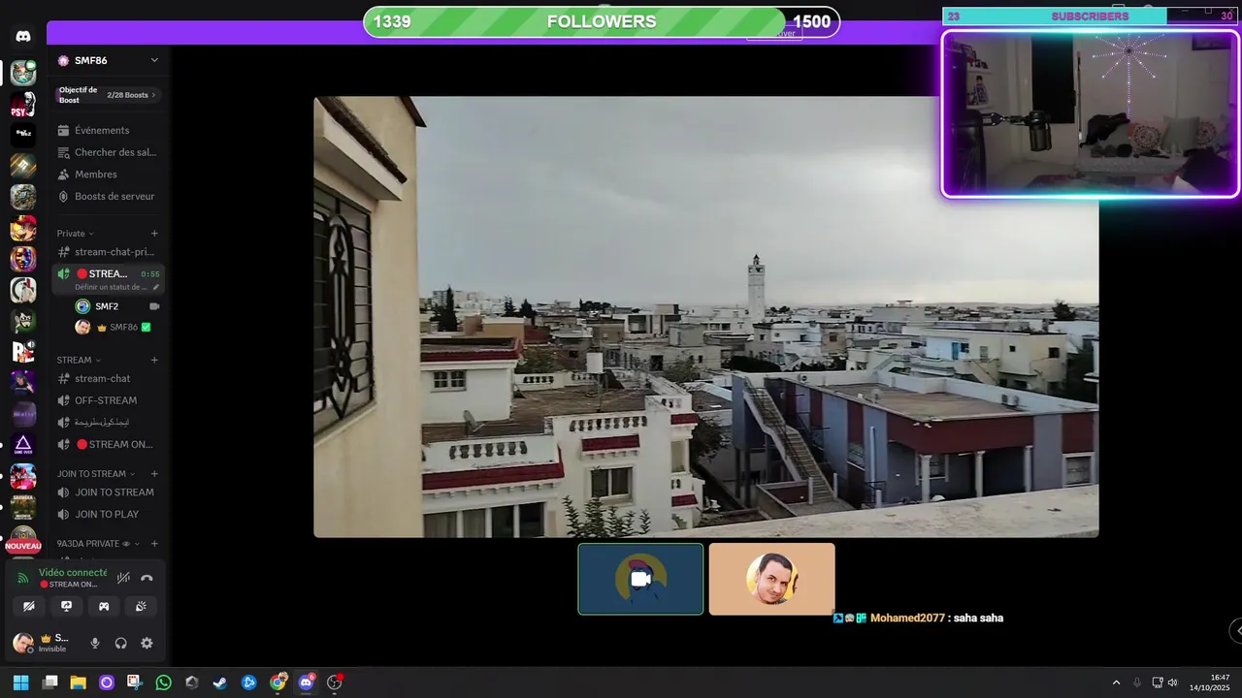Open the stream-chat channel

[x=108, y=378]
